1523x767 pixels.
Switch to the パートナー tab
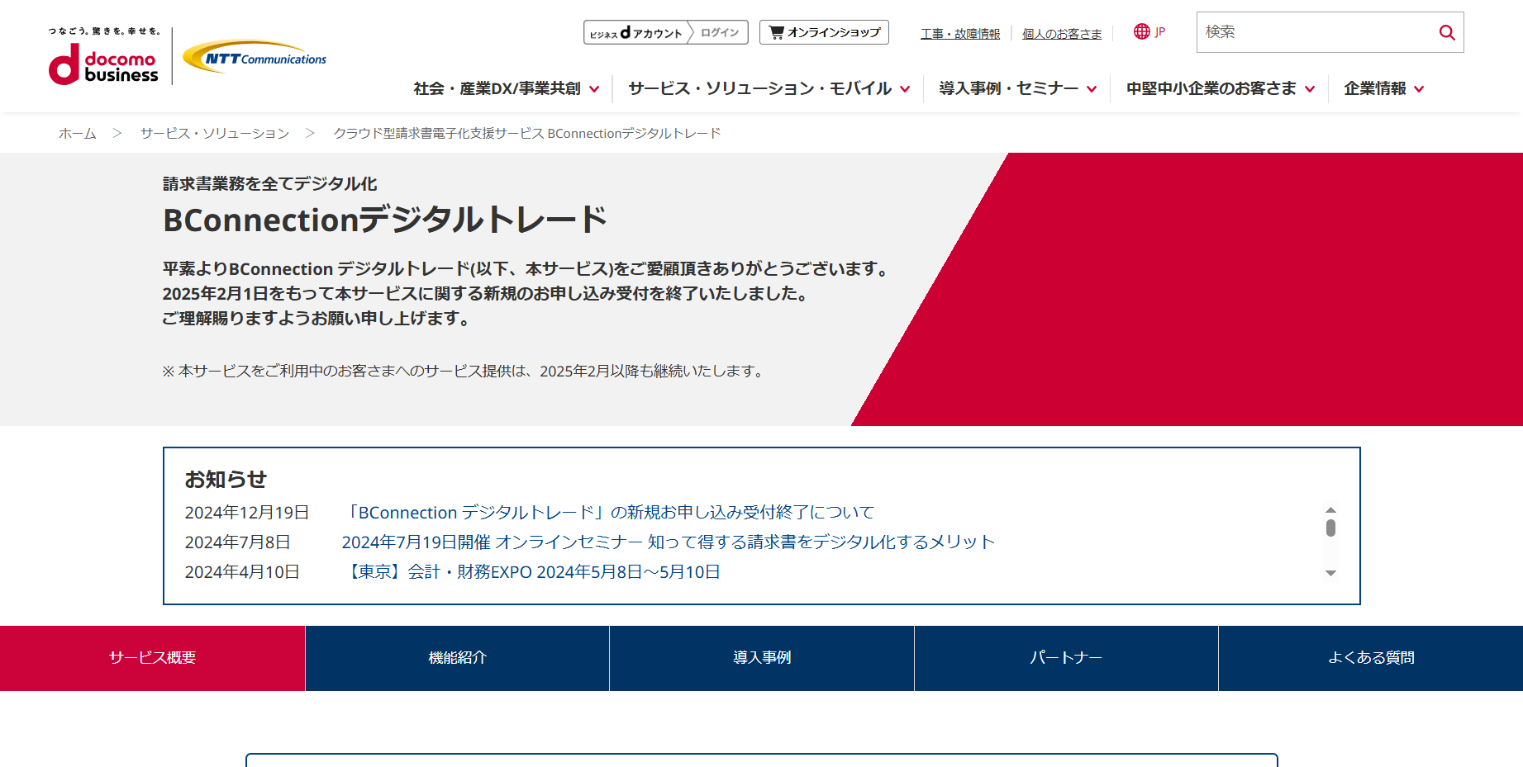(x=1066, y=658)
